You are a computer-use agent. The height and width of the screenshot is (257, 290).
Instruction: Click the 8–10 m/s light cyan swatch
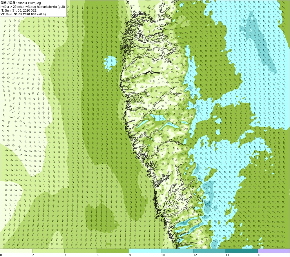click(x=145, y=251)
